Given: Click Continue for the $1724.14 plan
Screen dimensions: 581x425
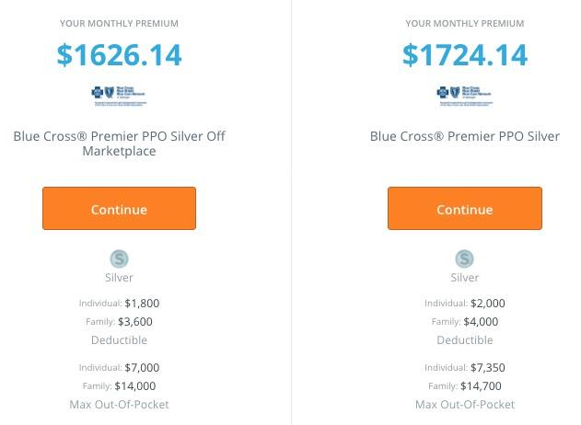Looking at the screenshot, I should 464,209.
